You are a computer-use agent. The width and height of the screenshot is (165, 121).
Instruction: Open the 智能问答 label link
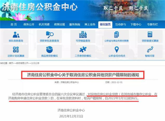(x=150, y=56)
